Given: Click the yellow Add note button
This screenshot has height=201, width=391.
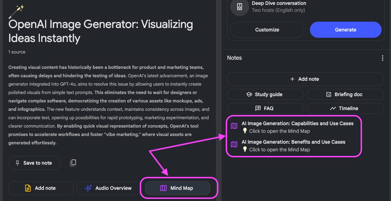Looking at the screenshot, I should [41, 188].
